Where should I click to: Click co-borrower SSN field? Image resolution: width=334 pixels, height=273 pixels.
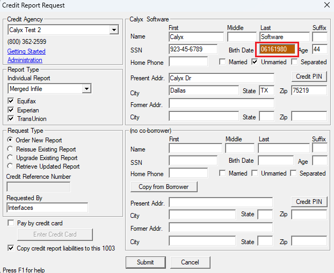pyautogui.click(x=193, y=161)
